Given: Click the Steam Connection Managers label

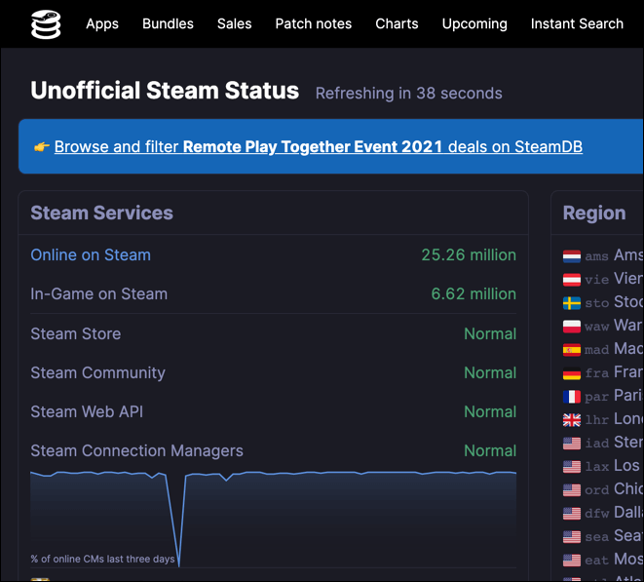Looking at the screenshot, I should pyautogui.click(x=136, y=451).
